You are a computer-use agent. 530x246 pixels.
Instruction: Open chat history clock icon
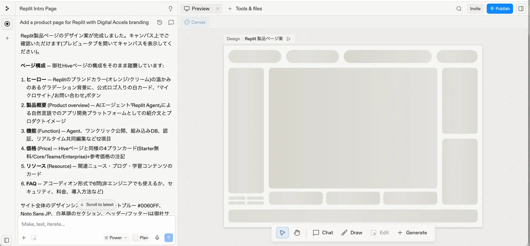coord(160,22)
